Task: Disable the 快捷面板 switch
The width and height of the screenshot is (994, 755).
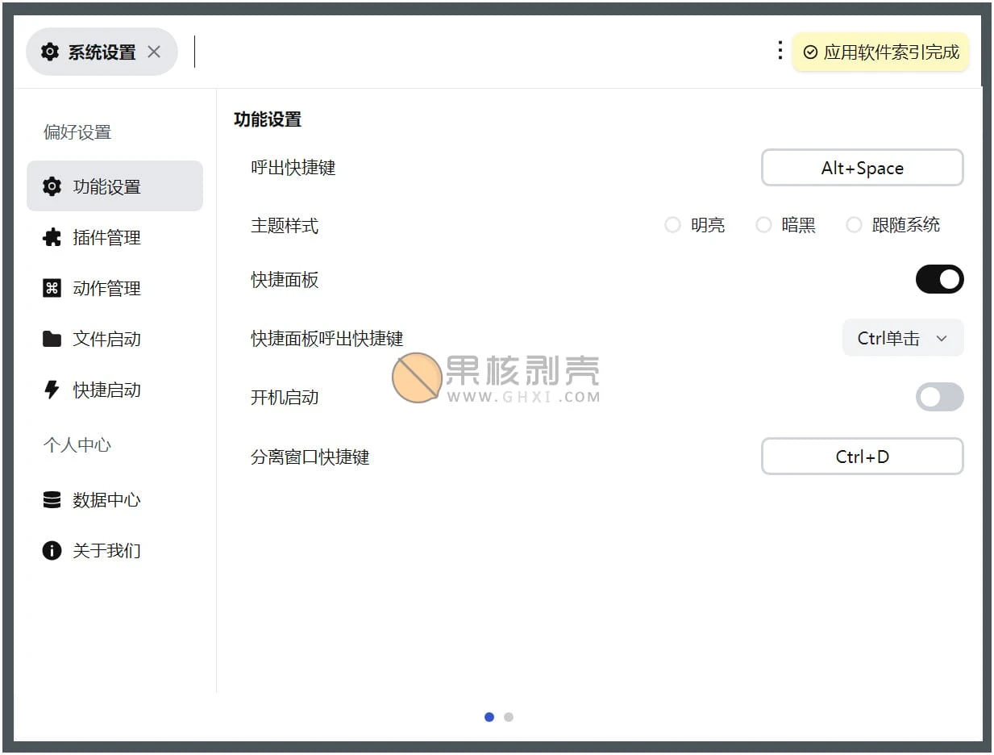Action: pos(939,279)
